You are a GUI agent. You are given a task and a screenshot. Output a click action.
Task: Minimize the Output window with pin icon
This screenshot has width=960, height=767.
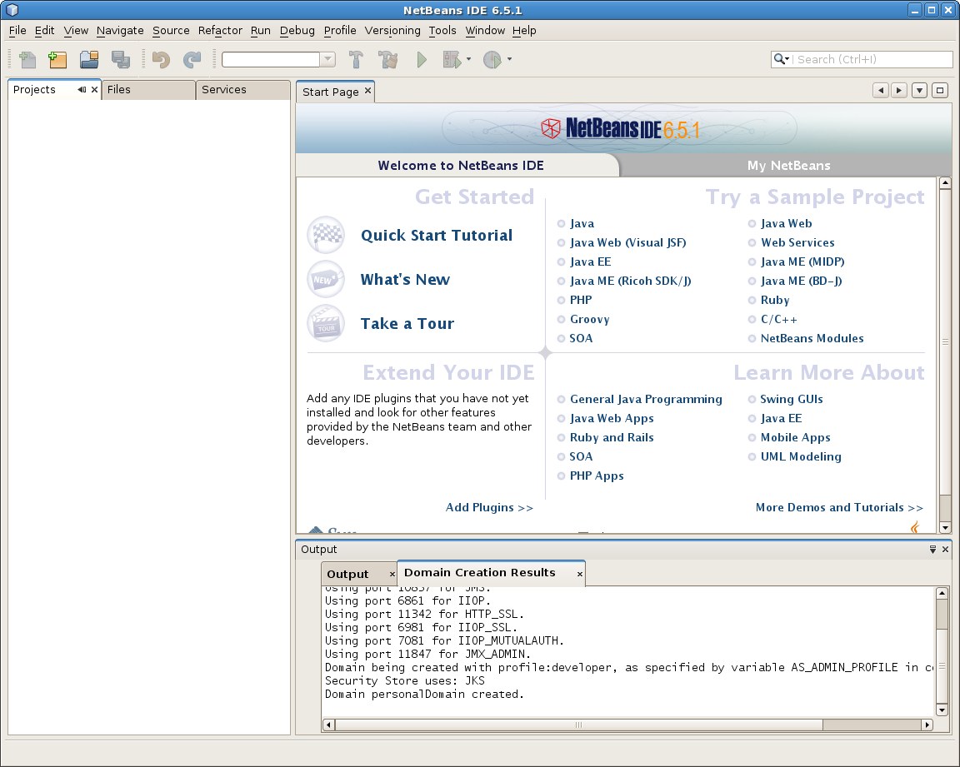pyautogui.click(x=932, y=550)
